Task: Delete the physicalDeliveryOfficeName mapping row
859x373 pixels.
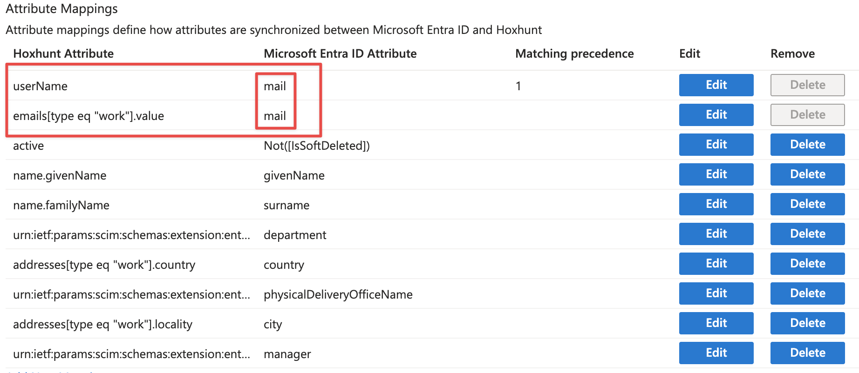Action: pos(807,293)
